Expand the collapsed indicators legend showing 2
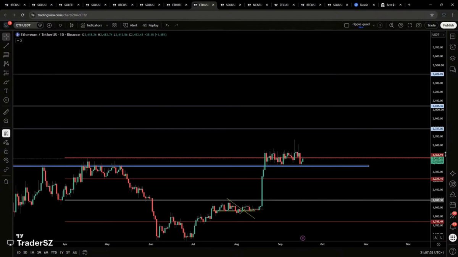Image resolution: width=458 pixels, height=257 pixels. pyautogui.click(x=19, y=40)
